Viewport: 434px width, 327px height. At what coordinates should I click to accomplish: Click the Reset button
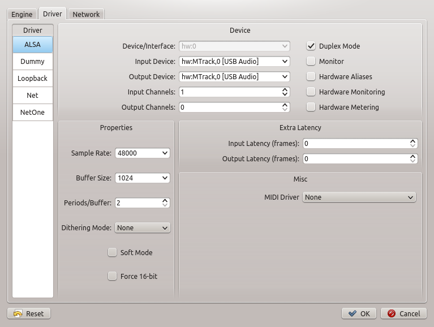click(x=28, y=313)
